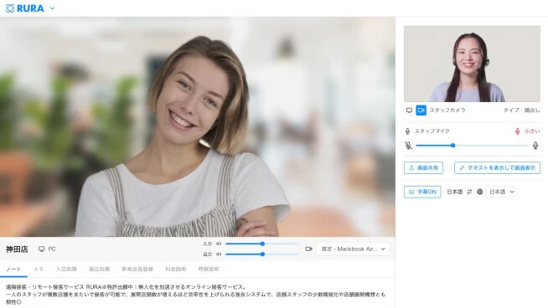Click the RURA logo
Viewport: 548px width, 308px height.
25,8
